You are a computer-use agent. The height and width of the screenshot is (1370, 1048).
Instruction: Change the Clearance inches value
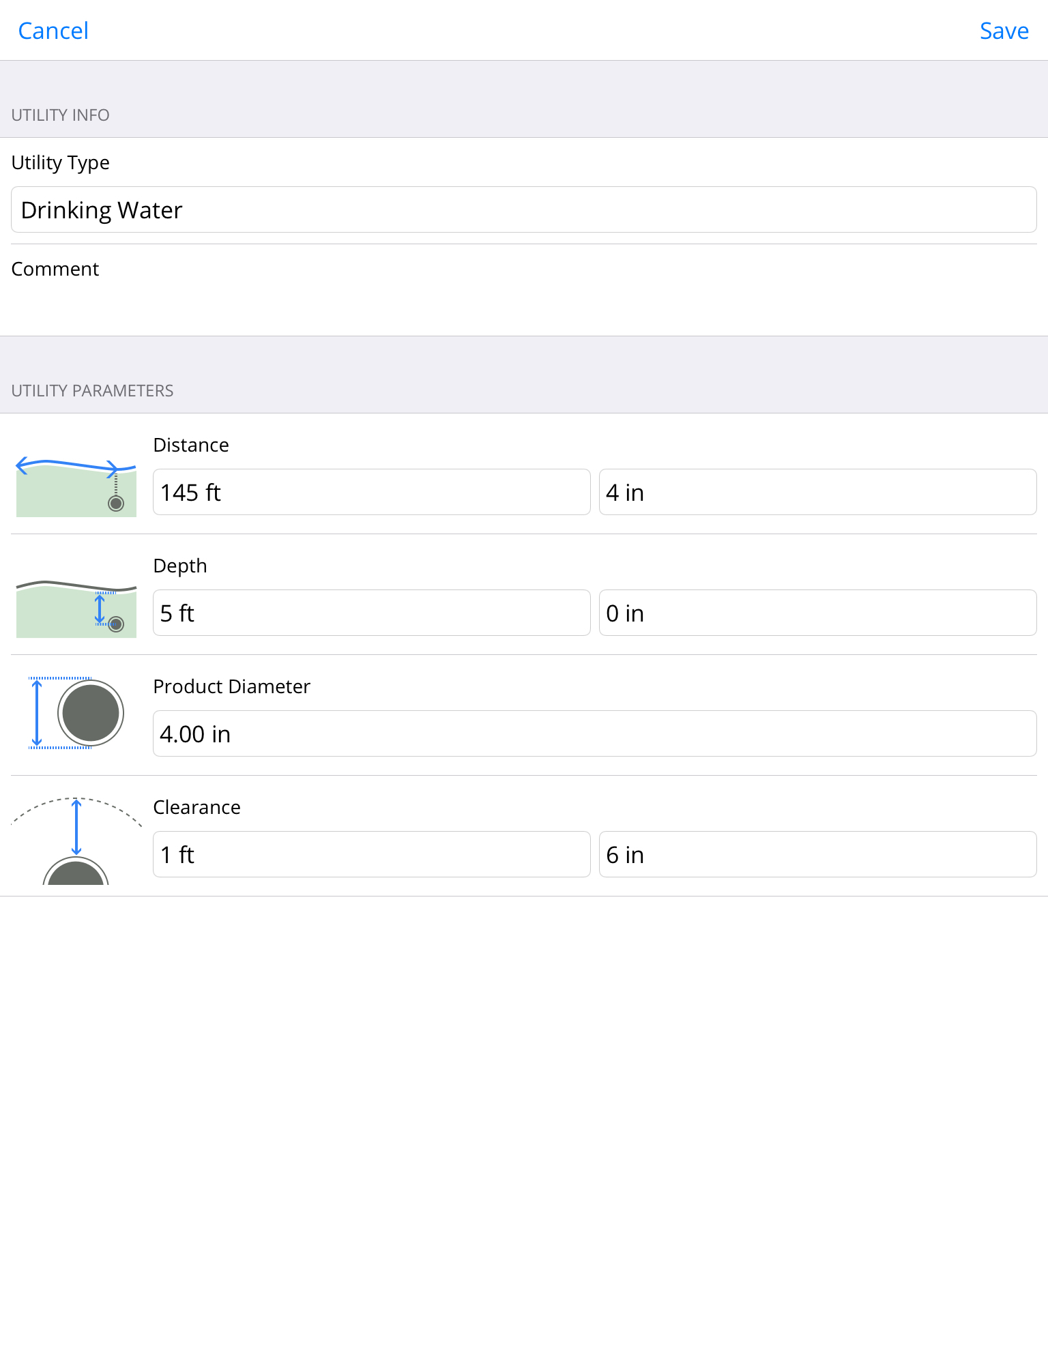pos(817,854)
